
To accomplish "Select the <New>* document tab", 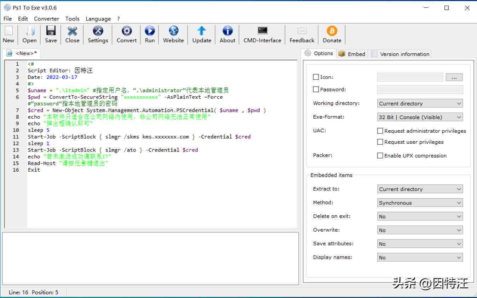I will click(x=22, y=53).
